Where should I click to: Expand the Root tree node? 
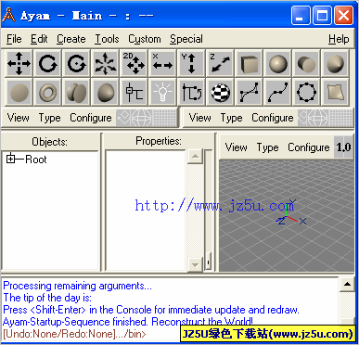[x=10, y=160]
